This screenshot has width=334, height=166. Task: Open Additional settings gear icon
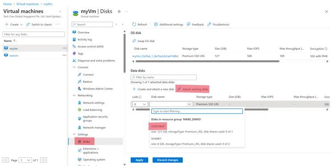[x=156, y=24]
